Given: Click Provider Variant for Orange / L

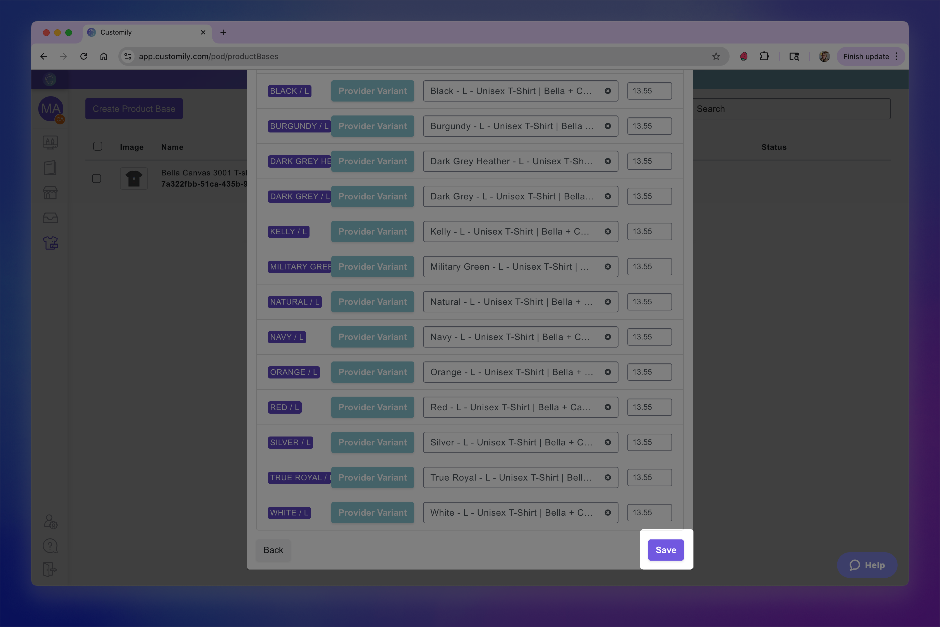Looking at the screenshot, I should click(x=372, y=372).
